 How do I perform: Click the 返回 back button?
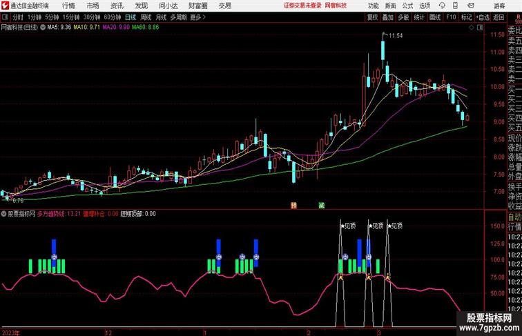click(x=499, y=17)
